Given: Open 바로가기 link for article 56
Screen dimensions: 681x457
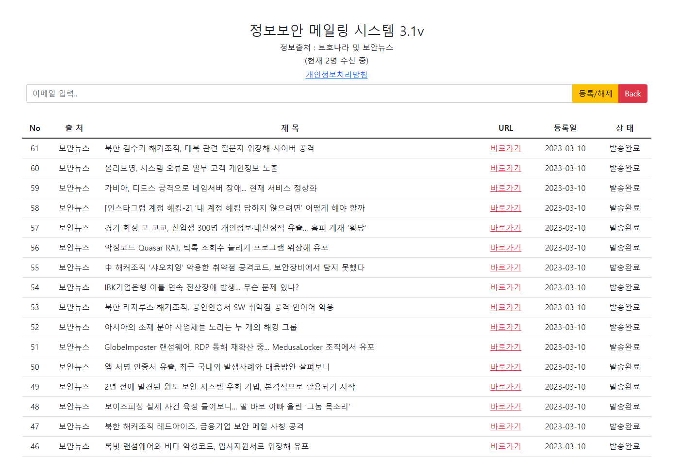Looking at the screenshot, I should coord(506,248).
